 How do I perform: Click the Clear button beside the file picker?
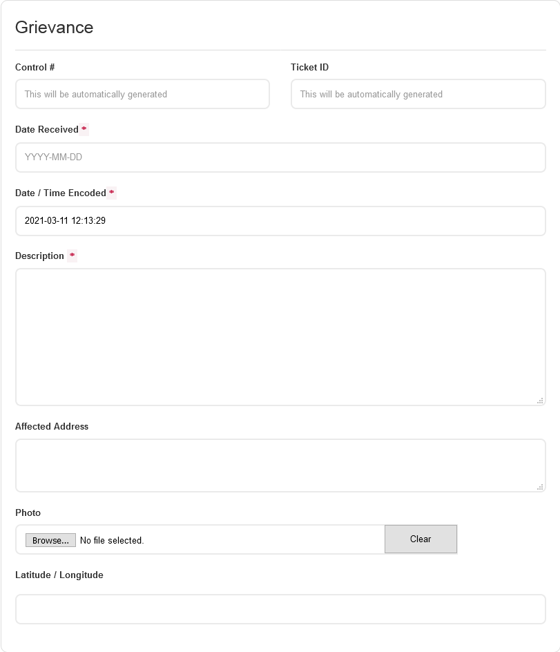click(x=421, y=539)
